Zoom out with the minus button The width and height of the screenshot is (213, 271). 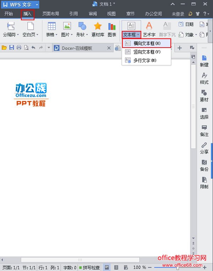click(150, 267)
